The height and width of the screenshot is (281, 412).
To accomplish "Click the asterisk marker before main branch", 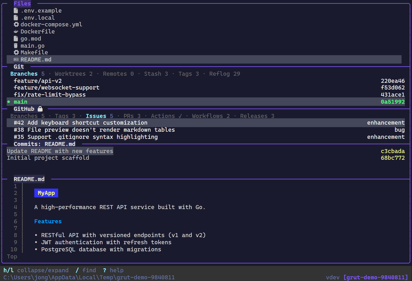I will click(9, 102).
